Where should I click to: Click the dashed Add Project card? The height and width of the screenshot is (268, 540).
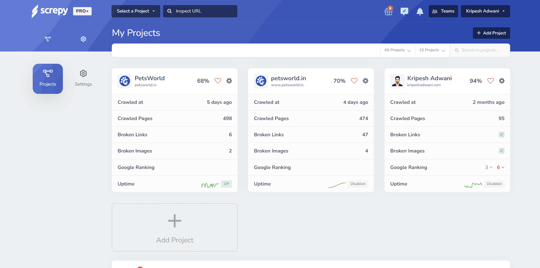[175, 227]
